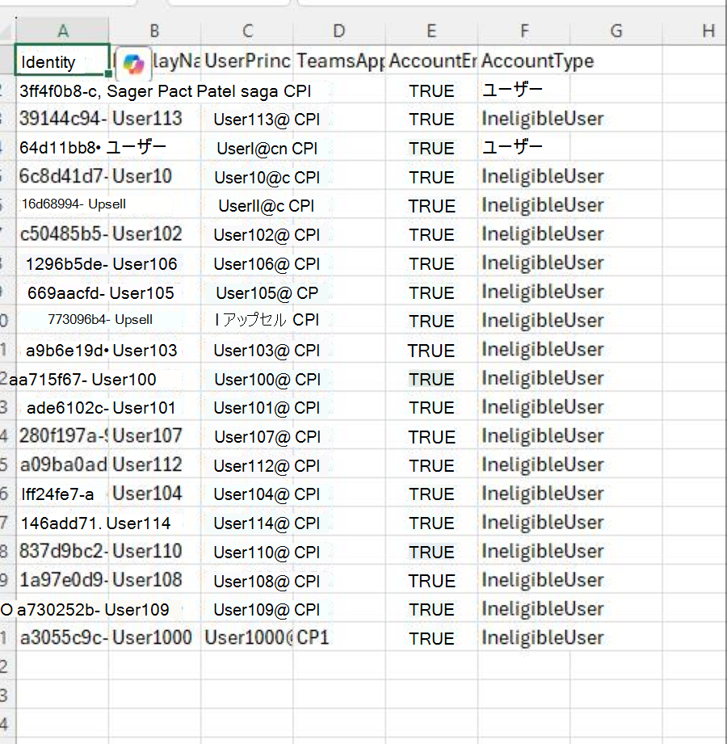Click the UserPrinc header cell

pyautogui.click(x=246, y=61)
